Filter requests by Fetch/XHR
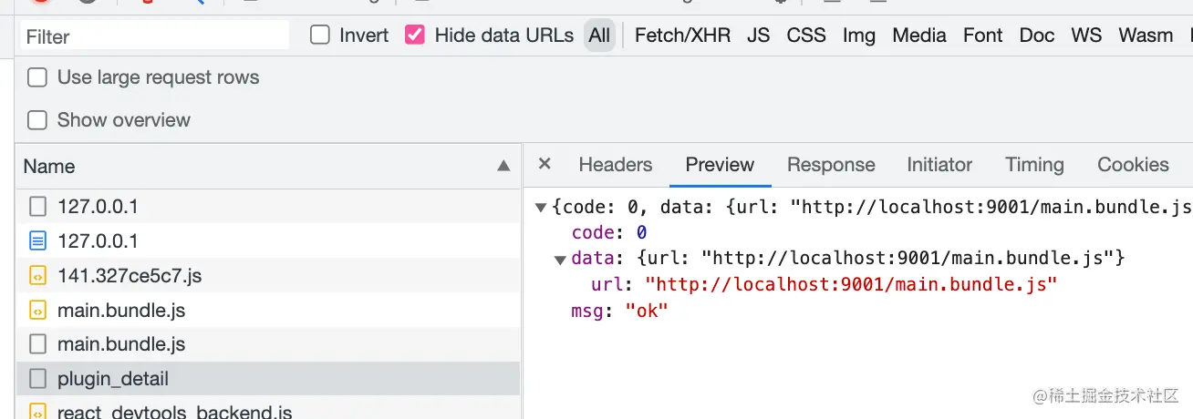This screenshot has height=419, width=1193. pos(682,36)
